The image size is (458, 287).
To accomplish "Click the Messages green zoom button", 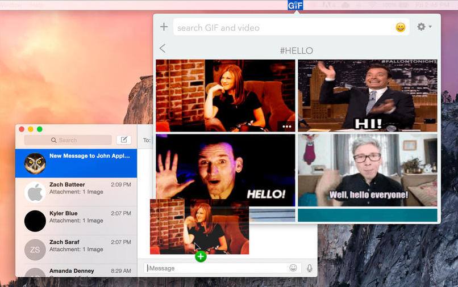I will coord(40,129).
